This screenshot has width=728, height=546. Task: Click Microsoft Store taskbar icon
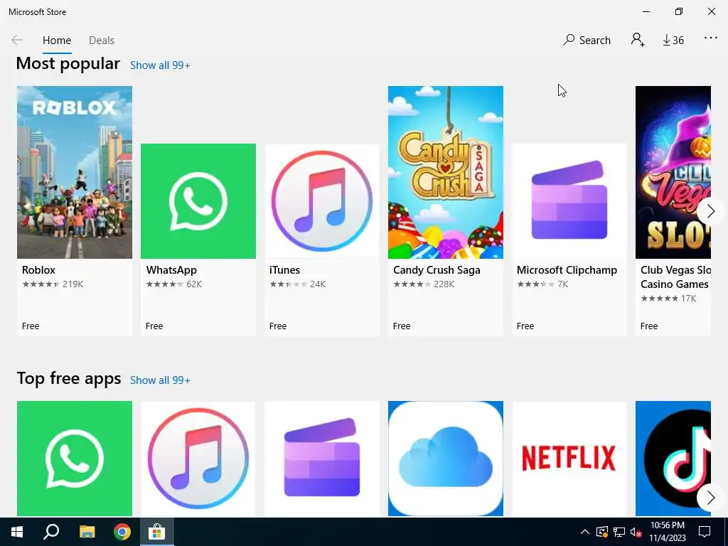(x=157, y=532)
